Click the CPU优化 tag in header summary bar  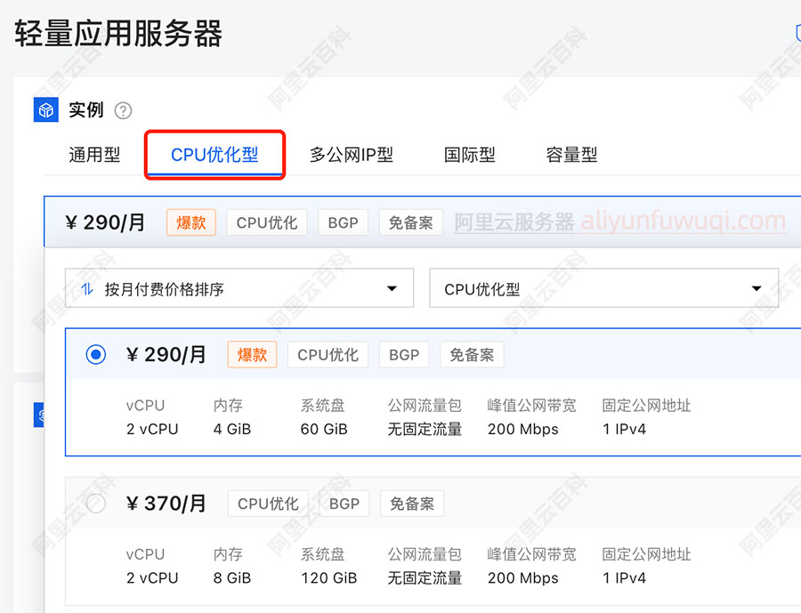267,222
